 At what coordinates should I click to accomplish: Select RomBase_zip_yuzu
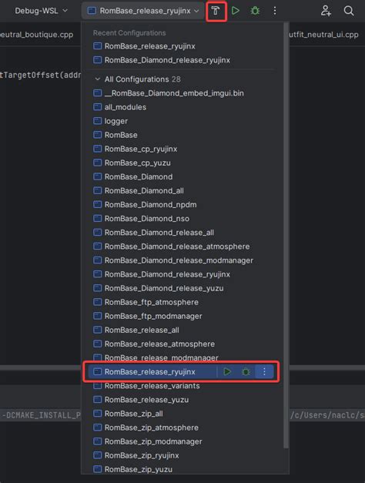pyautogui.click(x=182, y=469)
